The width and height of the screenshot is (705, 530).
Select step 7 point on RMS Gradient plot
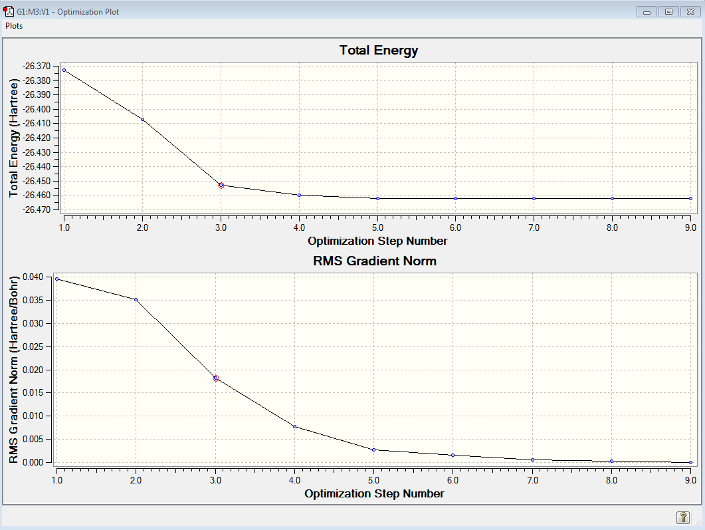tap(533, 460)
